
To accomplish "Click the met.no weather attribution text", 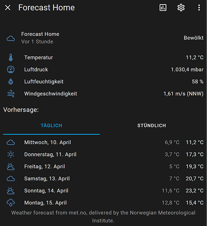I will tap(103, 217).
